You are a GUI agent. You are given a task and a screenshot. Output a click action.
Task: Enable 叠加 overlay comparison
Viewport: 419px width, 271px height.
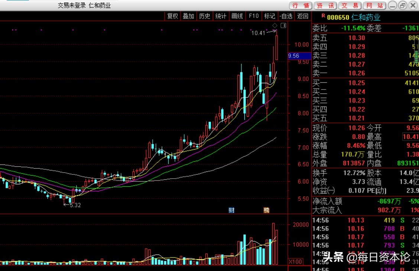(188, 16)
